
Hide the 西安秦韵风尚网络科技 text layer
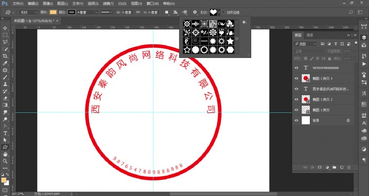coord(297,89)
